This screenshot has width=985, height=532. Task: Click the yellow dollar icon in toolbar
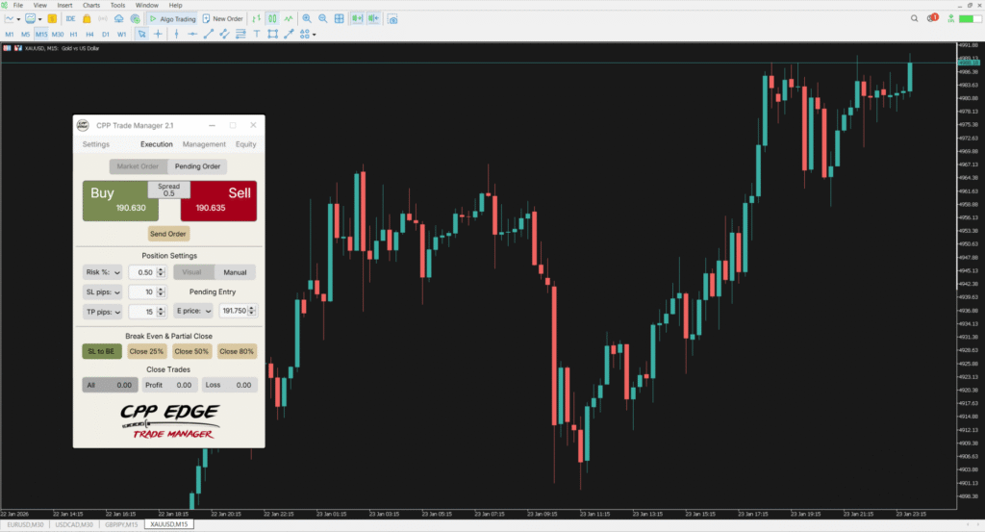pyautogui.click(x=52, y=19)
